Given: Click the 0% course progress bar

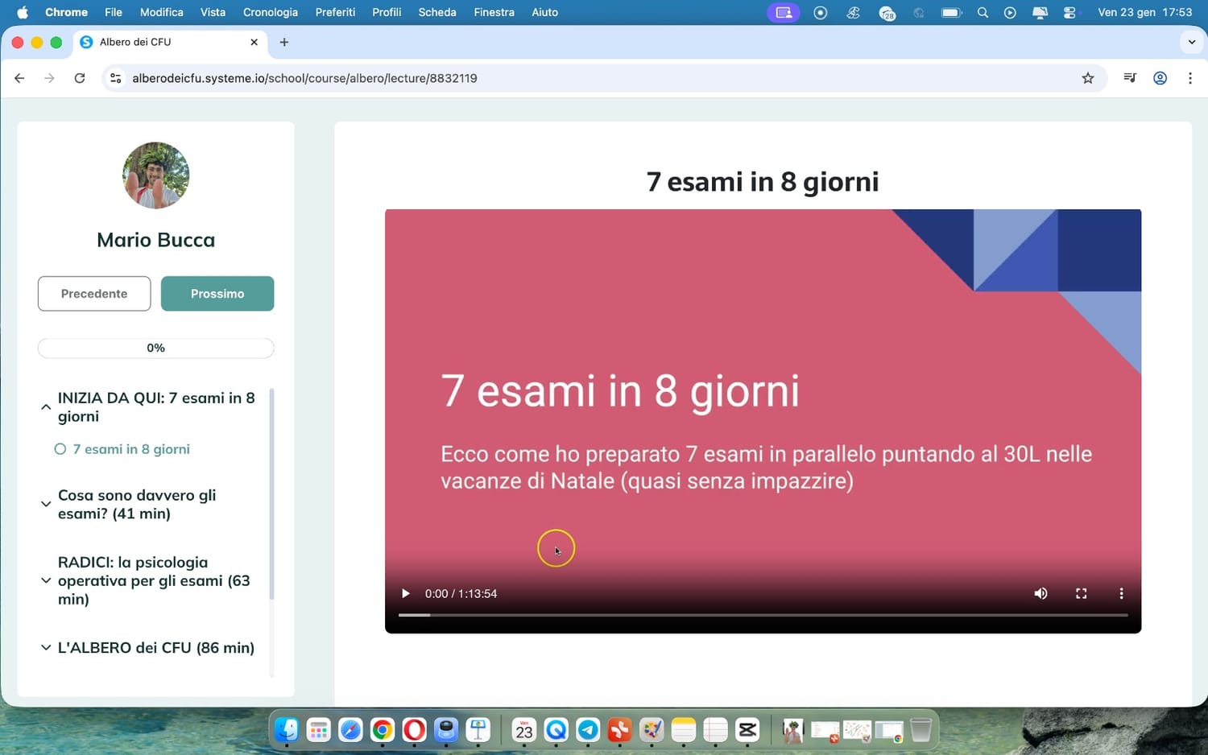Looking at the screenshot, I should pos(155,348).
